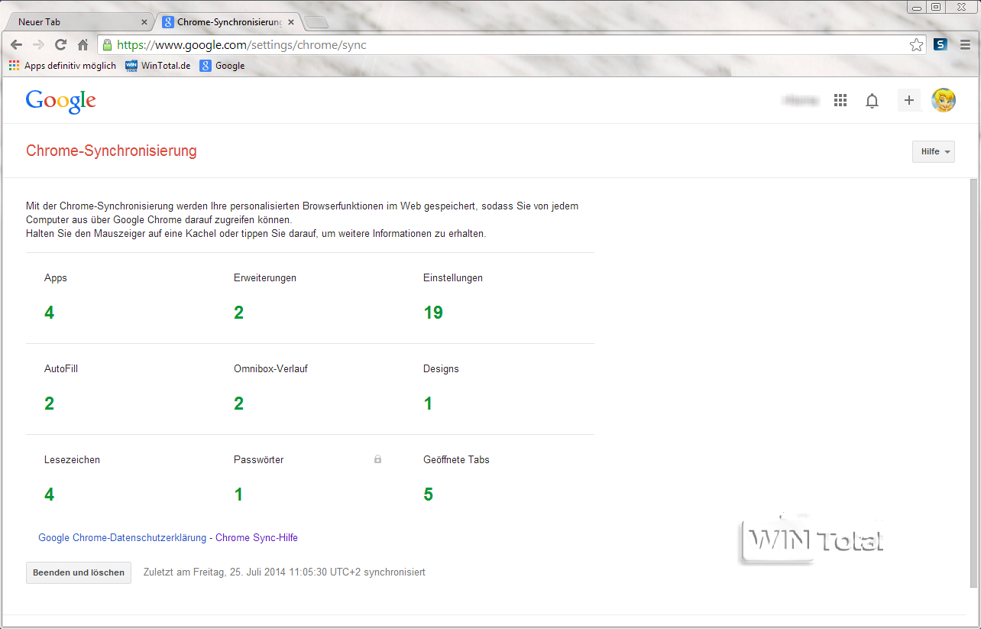
Task: Show notifications via the bell icon
Action: (x=872, y=101)
